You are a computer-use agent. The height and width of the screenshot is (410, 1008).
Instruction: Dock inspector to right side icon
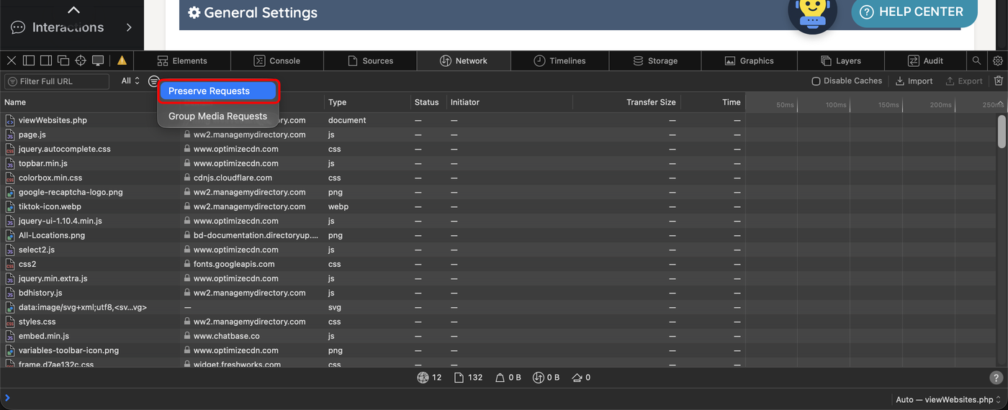[x=46, y=60]
